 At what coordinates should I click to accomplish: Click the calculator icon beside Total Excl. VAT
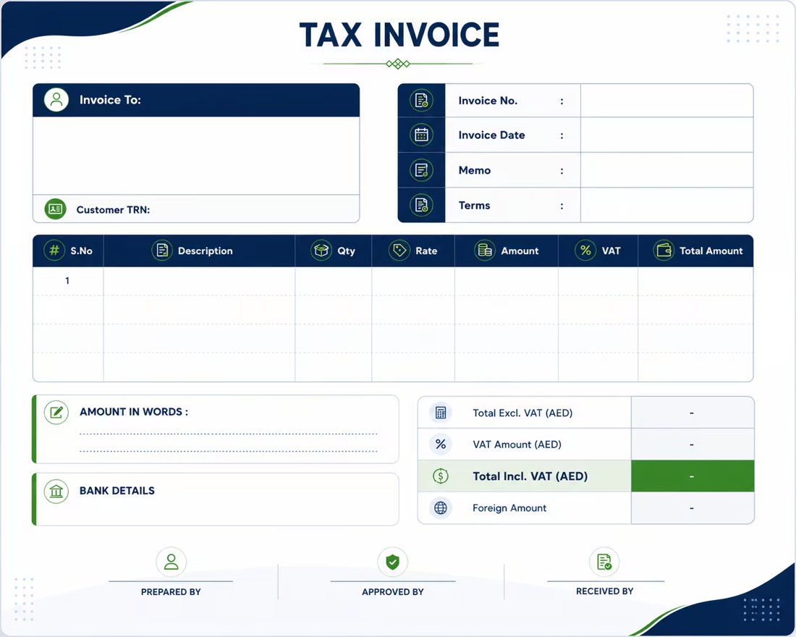coord(441,413)
